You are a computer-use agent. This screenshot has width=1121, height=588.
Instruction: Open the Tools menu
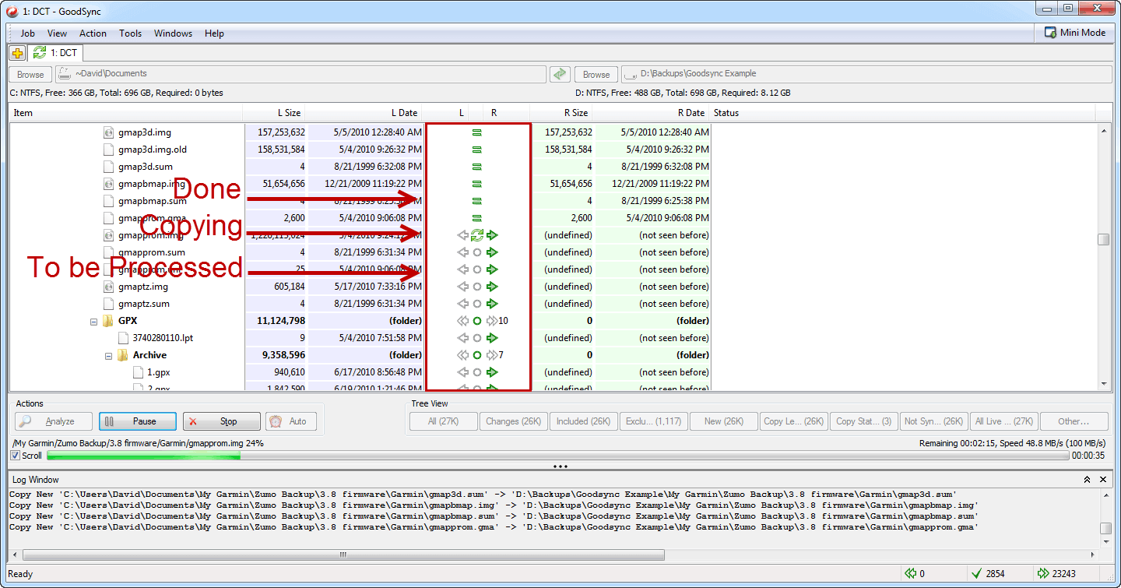[x=130, y=33]
